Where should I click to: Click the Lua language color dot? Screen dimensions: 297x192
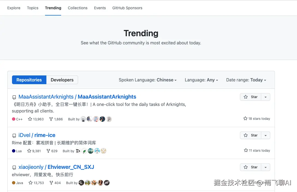click(x=14, y=151)
